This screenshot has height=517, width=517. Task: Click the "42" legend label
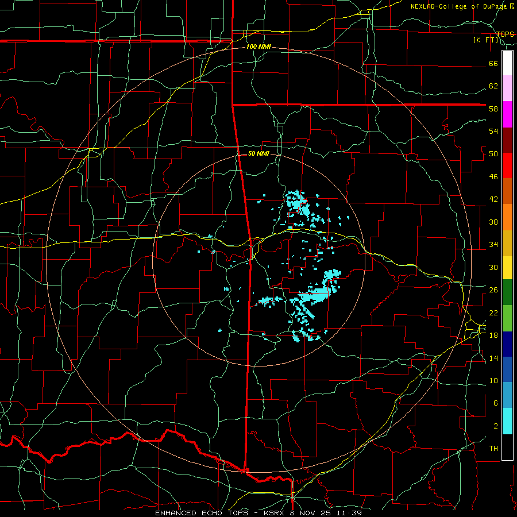493,199
